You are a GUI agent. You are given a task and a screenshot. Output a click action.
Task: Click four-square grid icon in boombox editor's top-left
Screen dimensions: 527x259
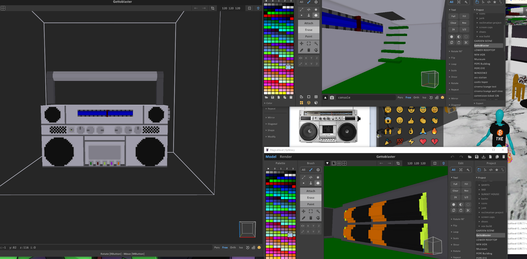tap(3, 8)
